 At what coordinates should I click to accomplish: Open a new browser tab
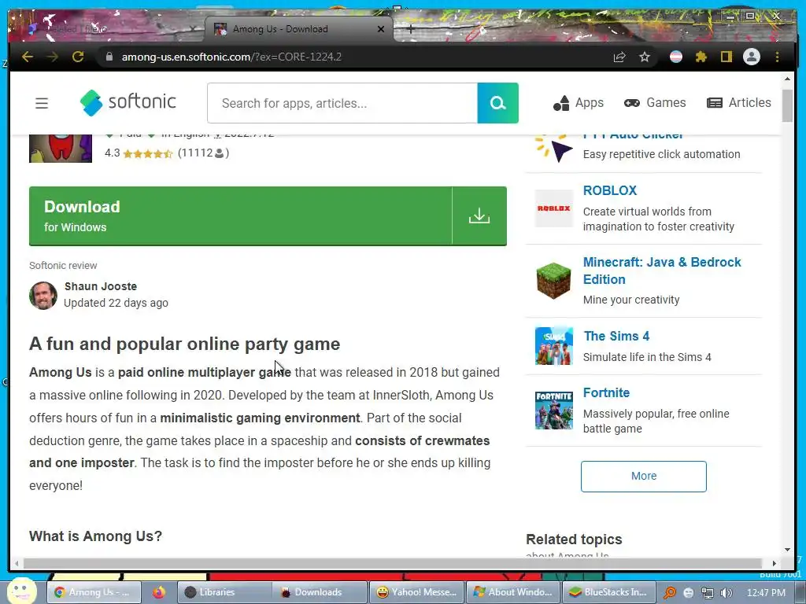click(409, 29)
